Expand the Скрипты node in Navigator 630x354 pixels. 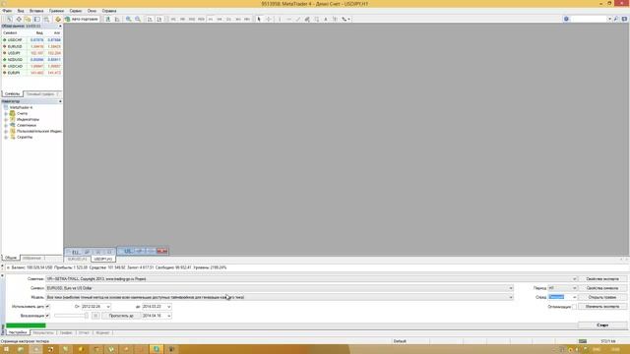[6, 138]
